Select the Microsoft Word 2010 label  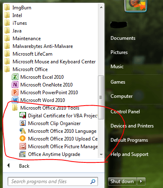[43, 100]
